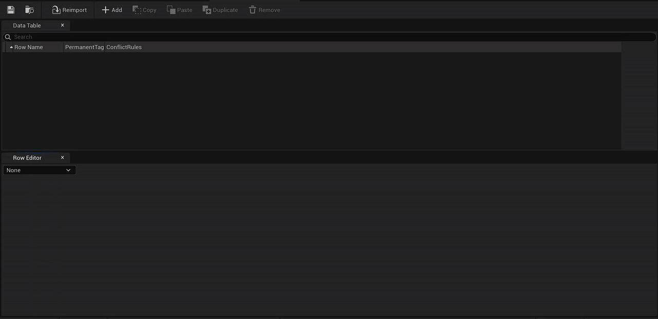Click the Save floppy disk icon

coord(11,10)
